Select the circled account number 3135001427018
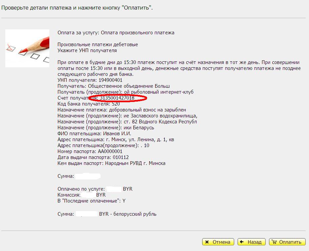The height and width of the screenshot is (251, 309). coord(117,98)
